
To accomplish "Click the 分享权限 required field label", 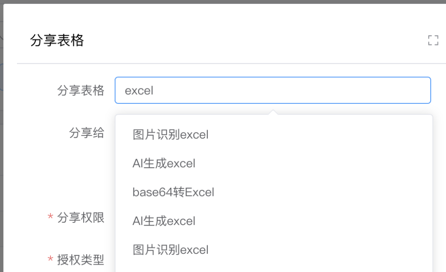I will coord(81,218).
